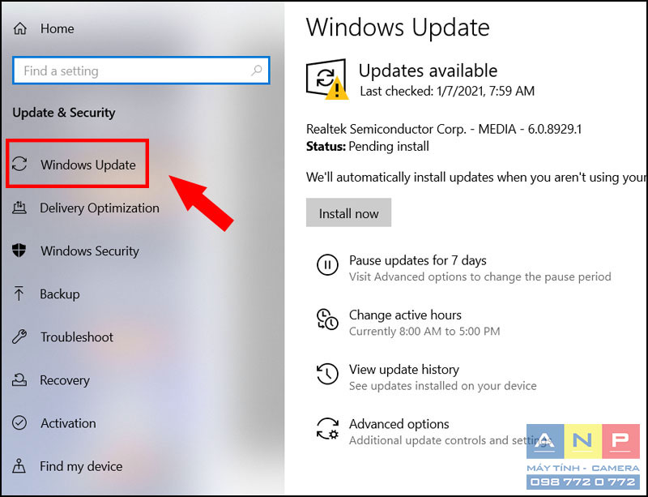Click the Find my device person icon
This screenshot has width=648, height=497.
click(19, 465)
